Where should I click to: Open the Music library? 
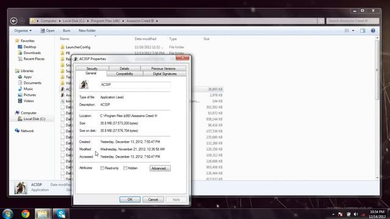click(26, 89)
